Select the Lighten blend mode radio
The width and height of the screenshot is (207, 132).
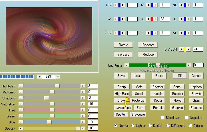coord(133,125)
